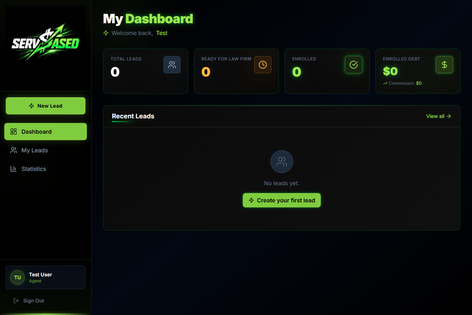Click the Sign Out arrow icon

tap(15, 301)
